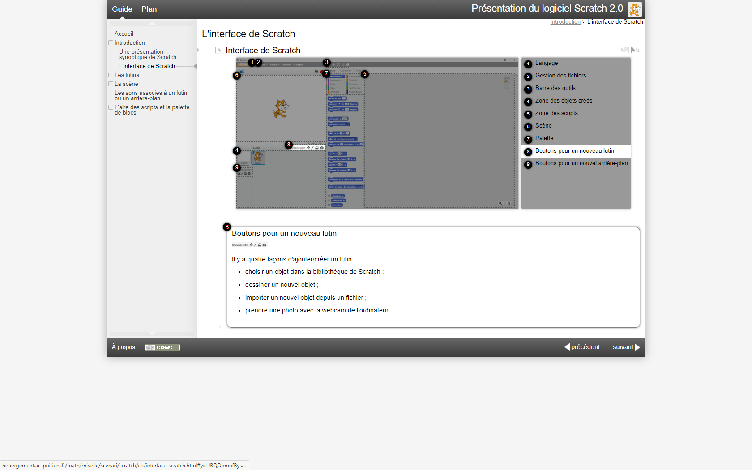
Task: Expand the Les lutins section
Action: point(111,75)
